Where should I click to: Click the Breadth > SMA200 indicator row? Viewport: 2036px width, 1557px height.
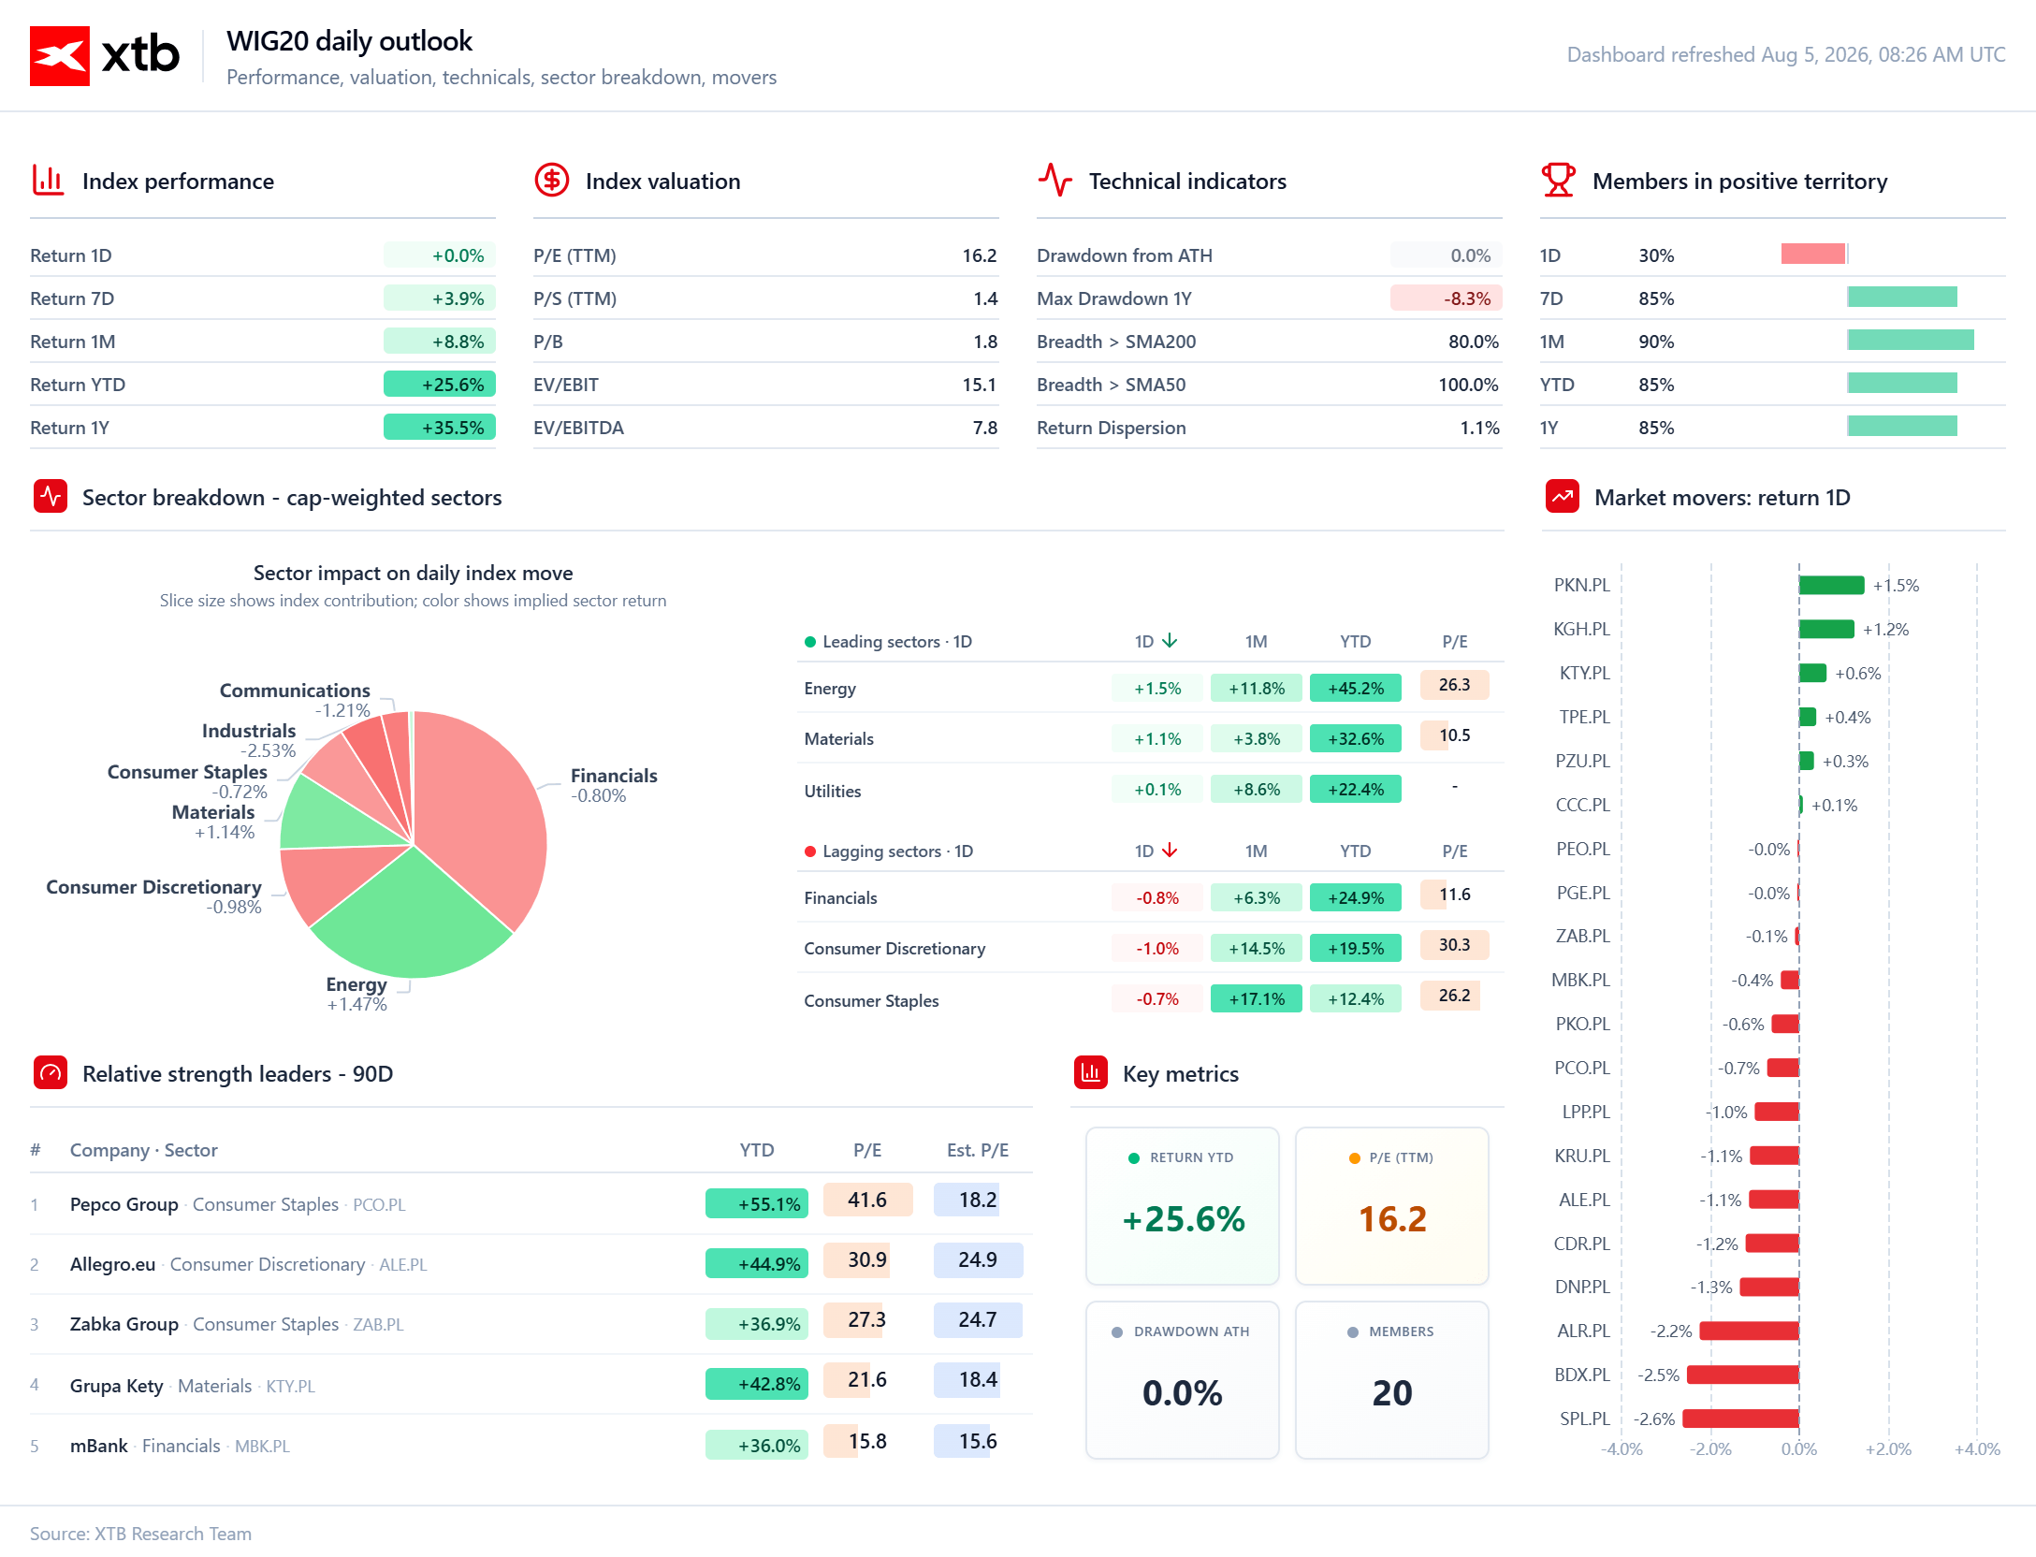tap(1269, 342)
